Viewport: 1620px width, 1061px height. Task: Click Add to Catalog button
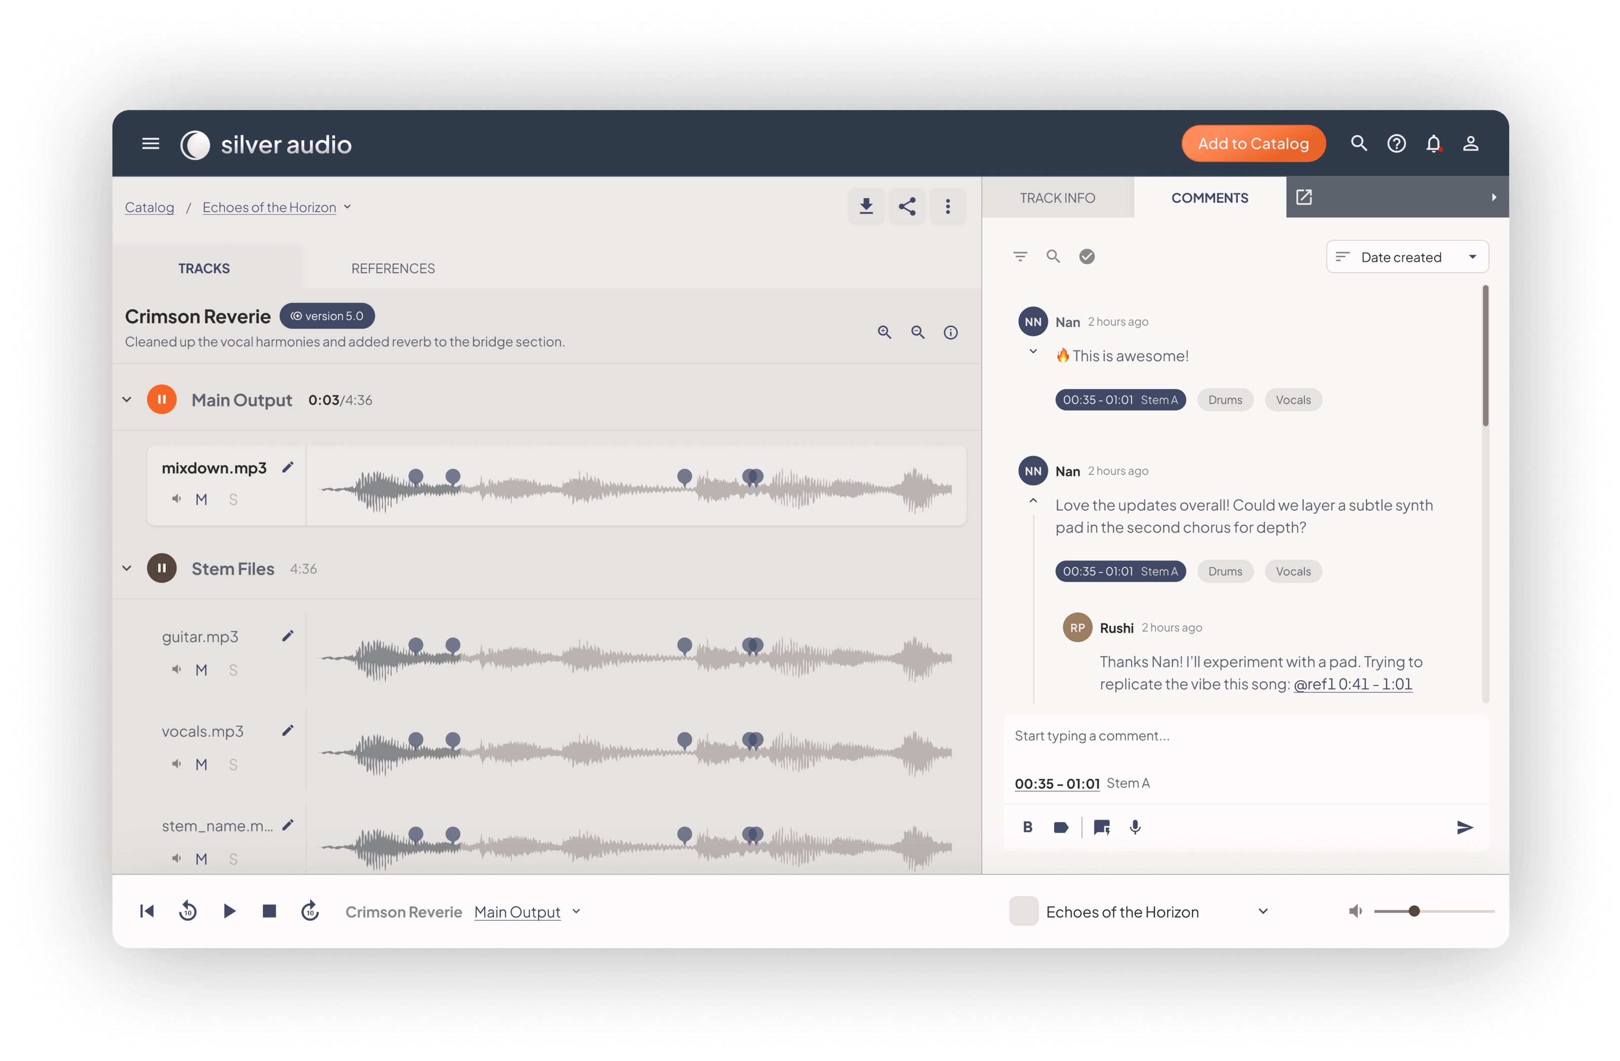click(1253, 144)
